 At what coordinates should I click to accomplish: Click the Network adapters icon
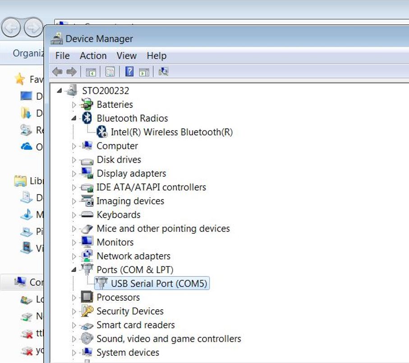(87, 256)
